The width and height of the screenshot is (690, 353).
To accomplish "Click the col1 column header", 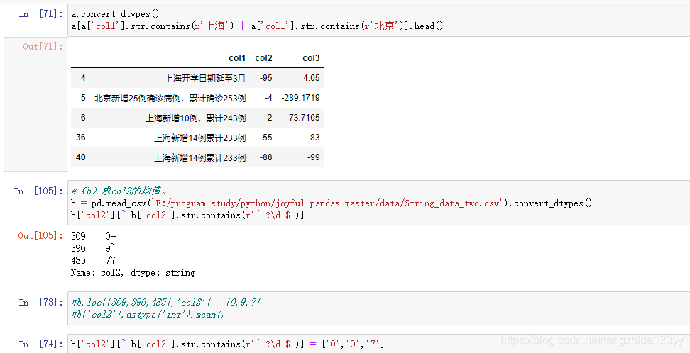I will point(237,58).
